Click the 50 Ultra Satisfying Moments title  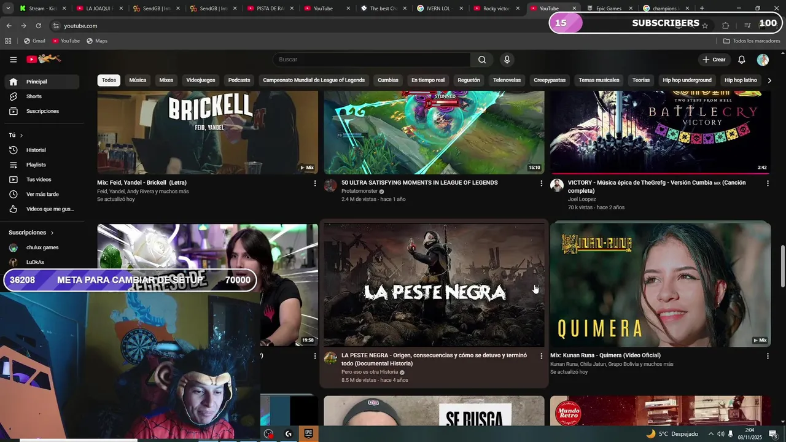(x=419, y=183)
